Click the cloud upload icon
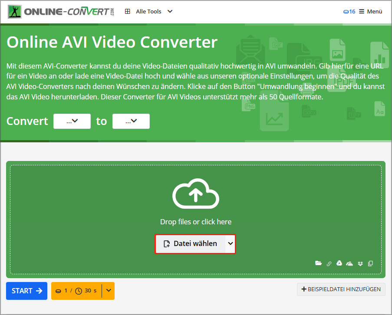Viewport: 392px width, 315px height. 196,194
